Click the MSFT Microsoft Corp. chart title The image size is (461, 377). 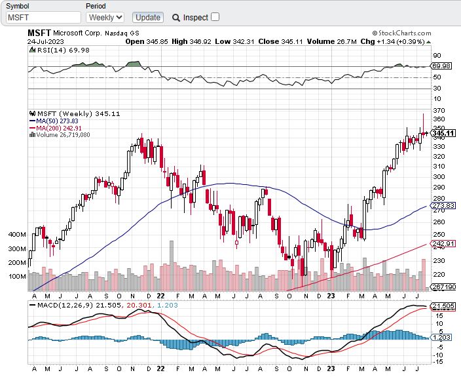pyautogui.click(x=84, y=33)
